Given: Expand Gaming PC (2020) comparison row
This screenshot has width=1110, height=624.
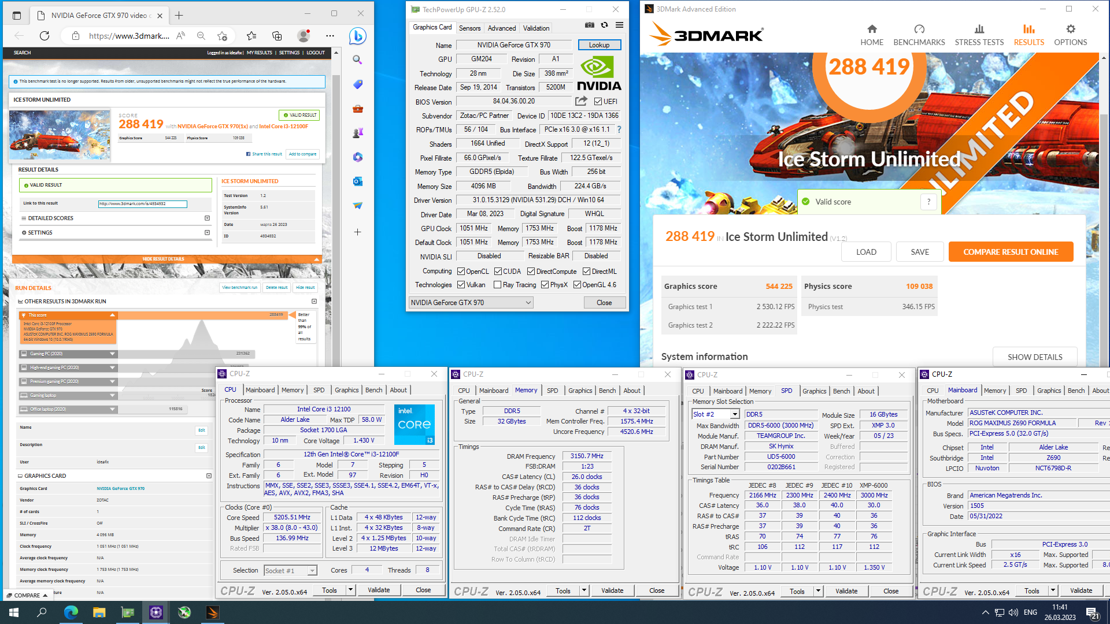Looking at the screenshot, I should (112, 354).
